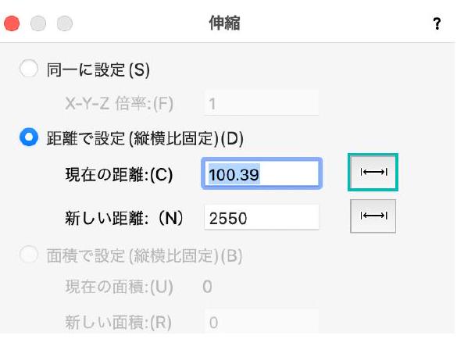457x339 pixels.
Task: Click the 現在の距離:(C) label
Action: (x=120, y=175)
